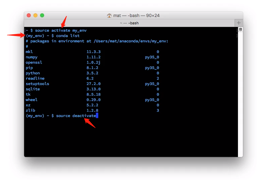The image size is (268, 180).
Task: Click the vertical scrollbar track on right
Action: (240, 93)
